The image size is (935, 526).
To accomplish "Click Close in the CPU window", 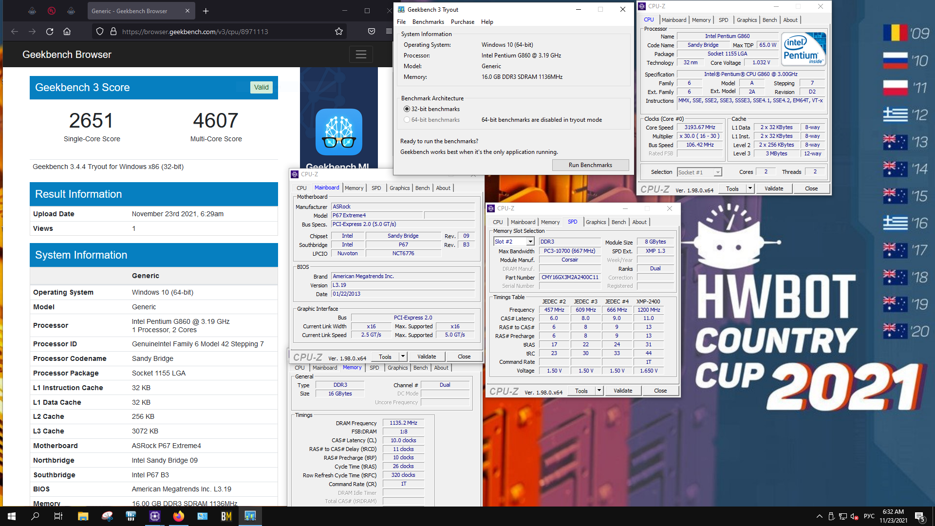I will 811,188.
